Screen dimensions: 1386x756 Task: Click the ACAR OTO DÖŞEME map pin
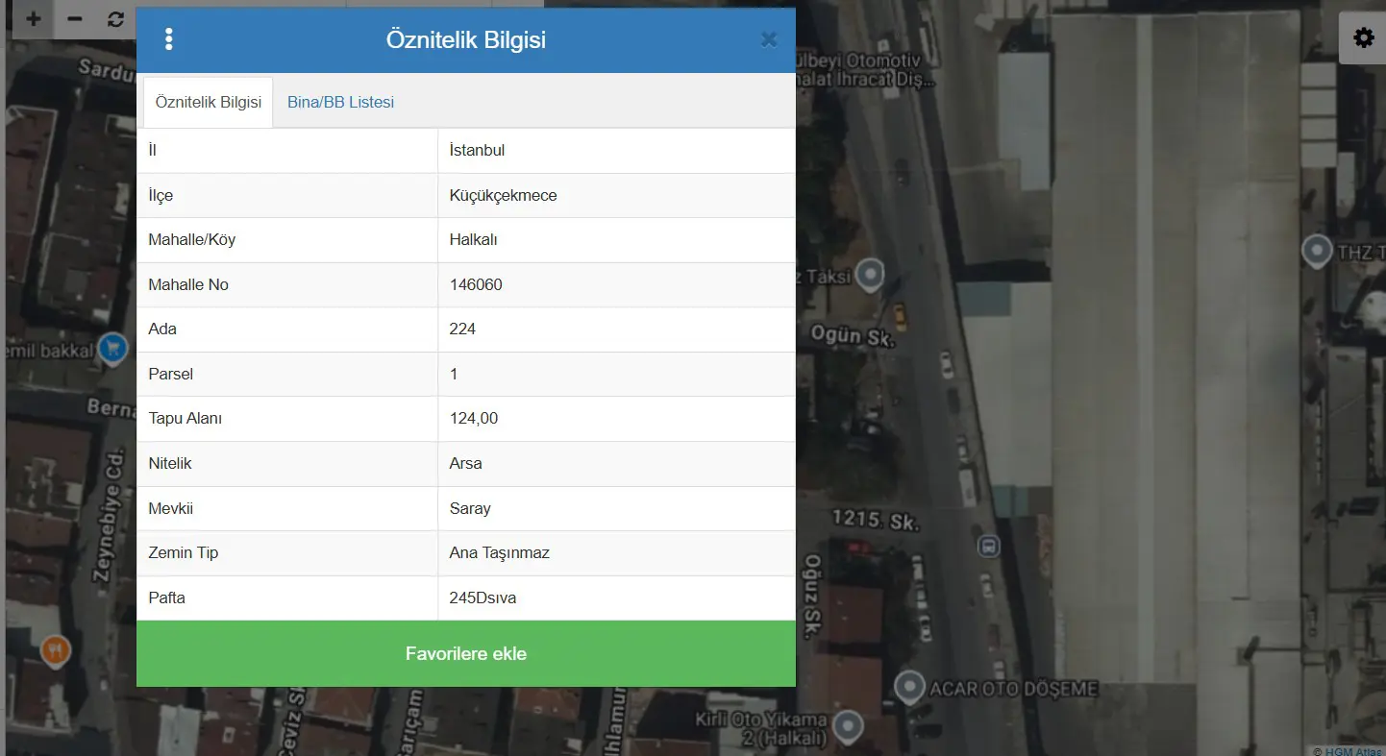click(909, 687)
